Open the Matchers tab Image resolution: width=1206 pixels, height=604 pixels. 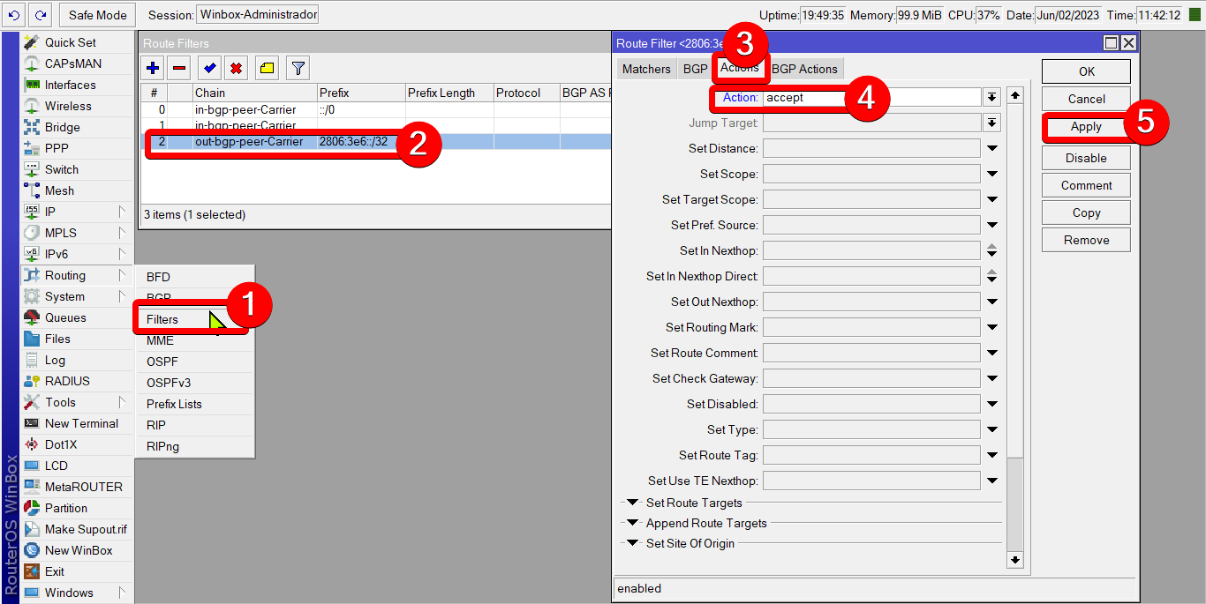coord(646,69)
